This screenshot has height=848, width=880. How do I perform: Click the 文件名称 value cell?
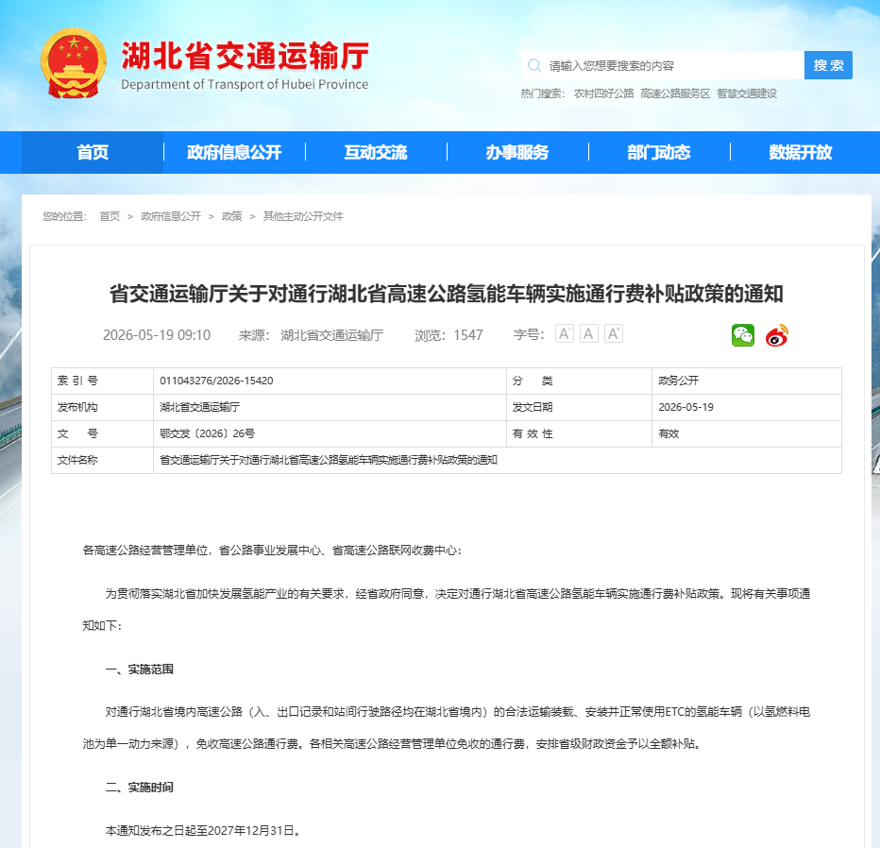498,460
